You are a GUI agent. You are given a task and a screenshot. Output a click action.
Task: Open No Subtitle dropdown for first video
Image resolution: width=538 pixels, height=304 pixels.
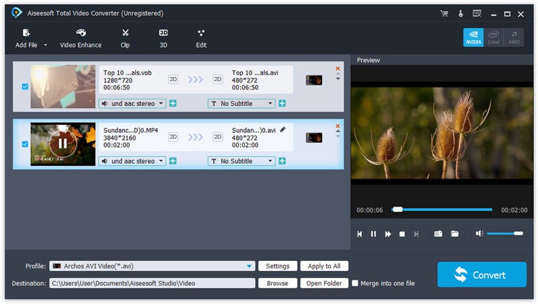[x=270, y=103]
